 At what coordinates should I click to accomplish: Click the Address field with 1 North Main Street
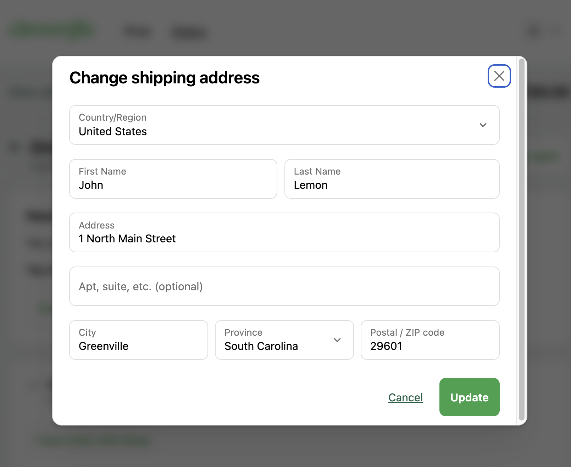[x=284, y=233]
